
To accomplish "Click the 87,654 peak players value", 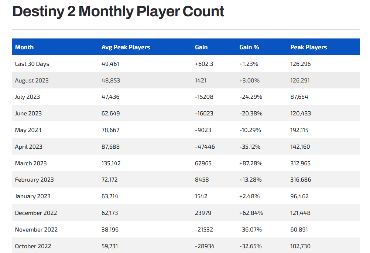I will click(299, 97).
